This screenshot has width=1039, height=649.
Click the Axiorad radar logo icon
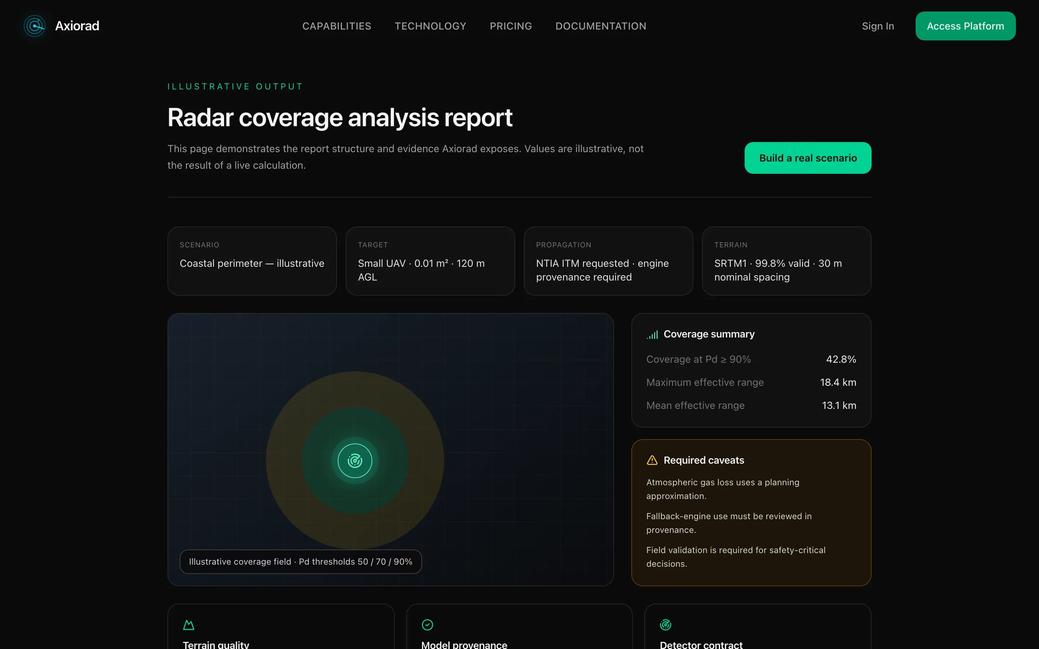[35, 26]
